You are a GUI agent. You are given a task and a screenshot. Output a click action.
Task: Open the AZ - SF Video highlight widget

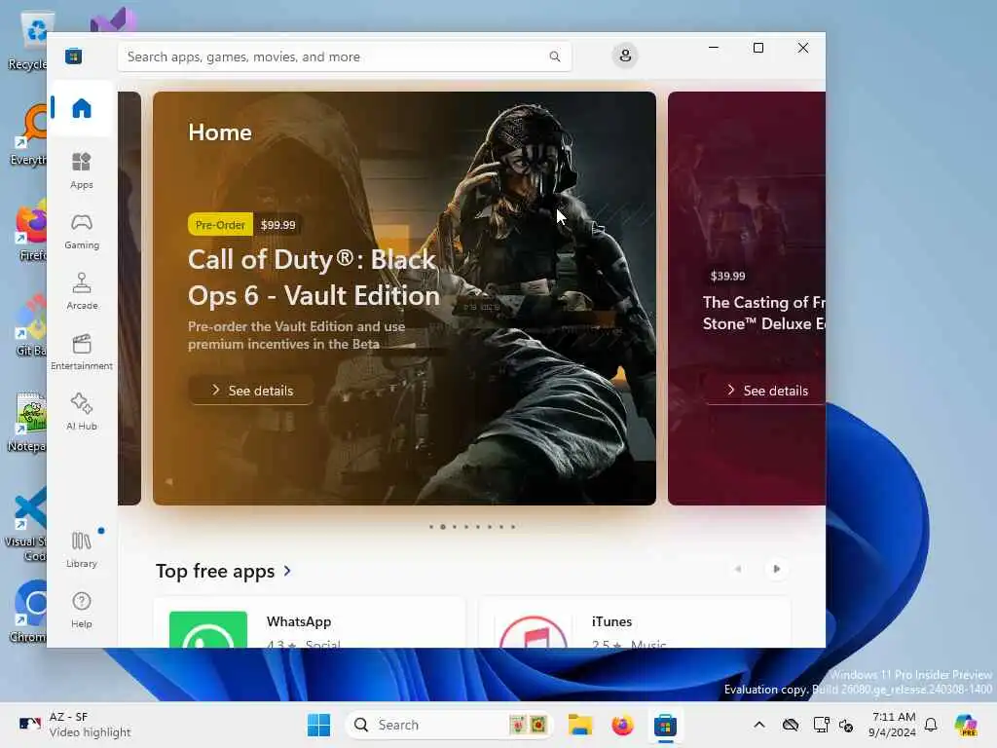[x=75, y=725]
